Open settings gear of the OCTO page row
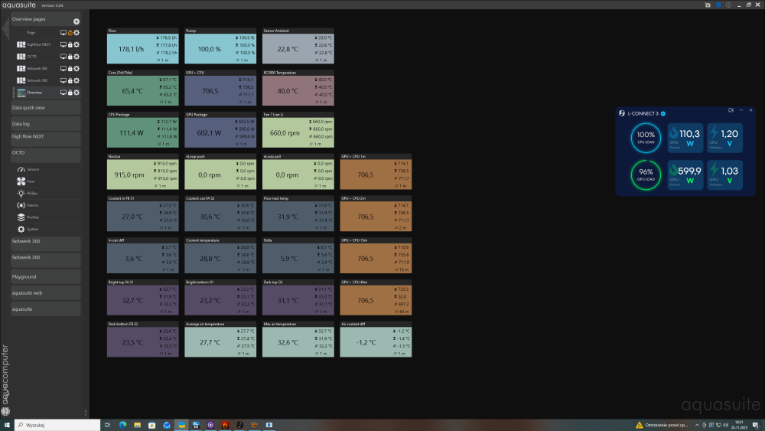The image size is (765, 431). click(x=76, y=57)
